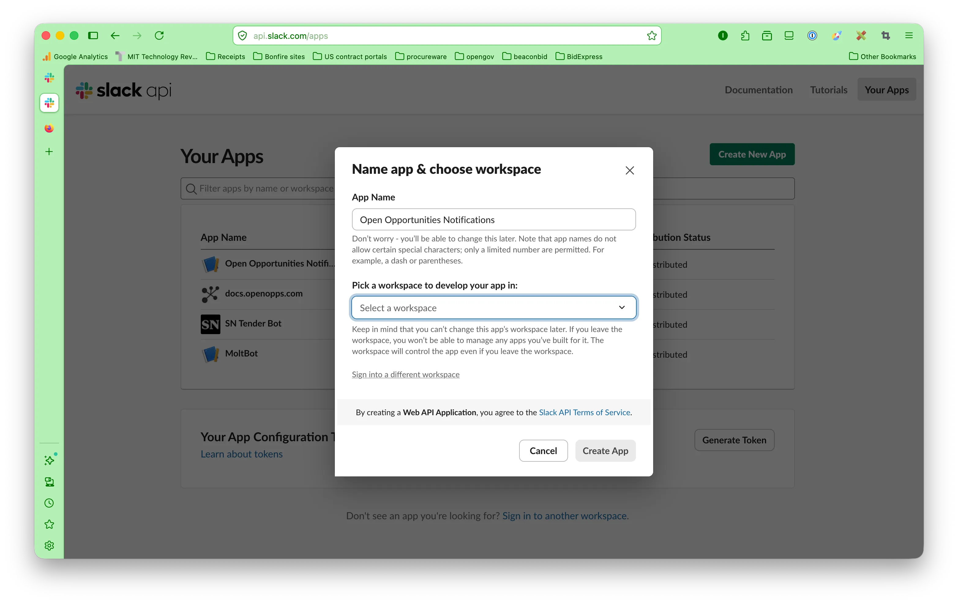958x604 pixels.
Task: Open the Tutorials nav item
Action: click(x=829, y=90)
